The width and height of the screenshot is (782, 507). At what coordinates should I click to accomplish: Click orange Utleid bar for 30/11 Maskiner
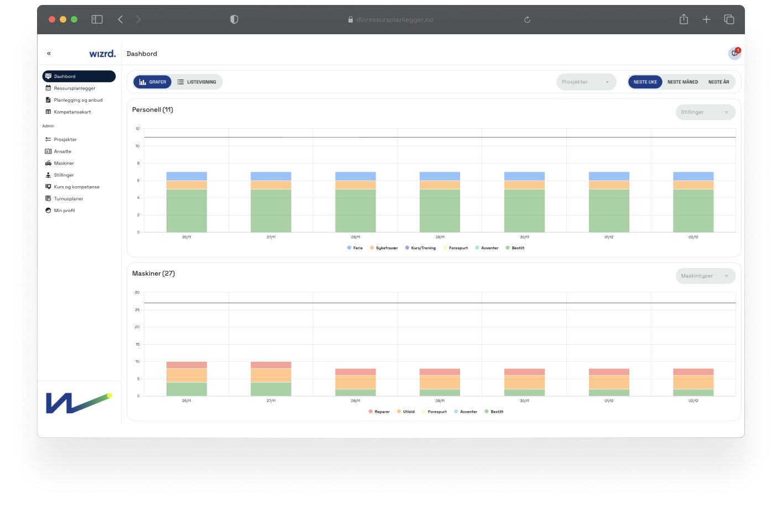pyautogui.click(x=524, y=382)
